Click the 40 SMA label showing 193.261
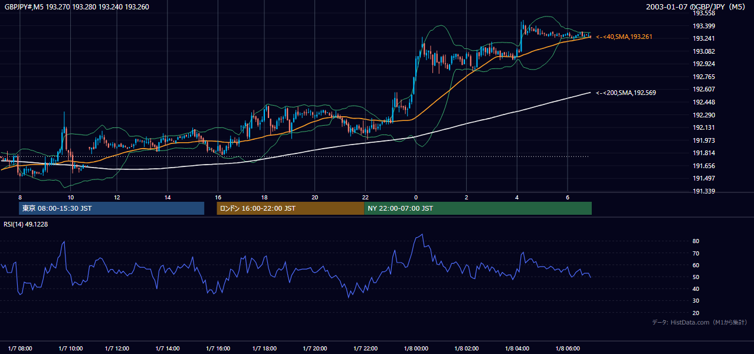This screenshot has width=754, height=354. pos(624,37)
